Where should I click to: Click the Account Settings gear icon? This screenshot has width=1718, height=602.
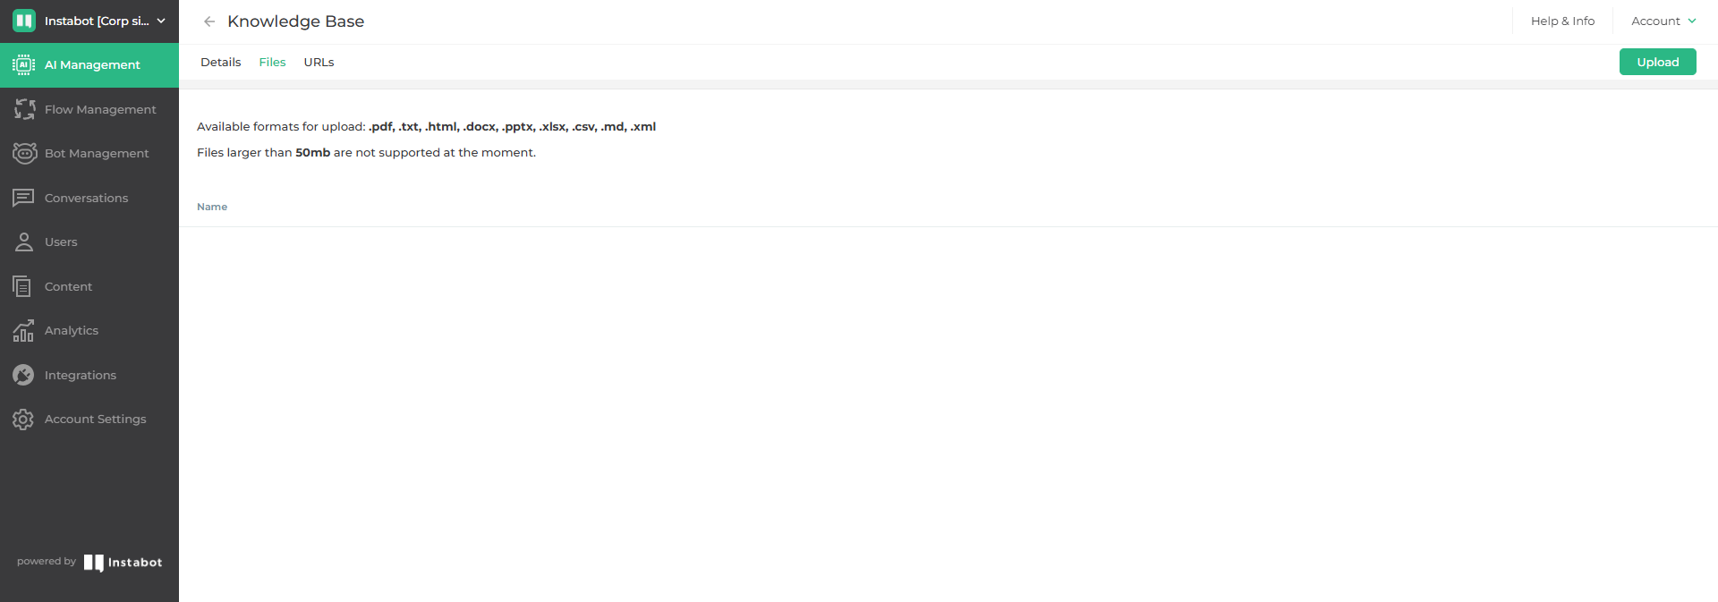[23, 419]
